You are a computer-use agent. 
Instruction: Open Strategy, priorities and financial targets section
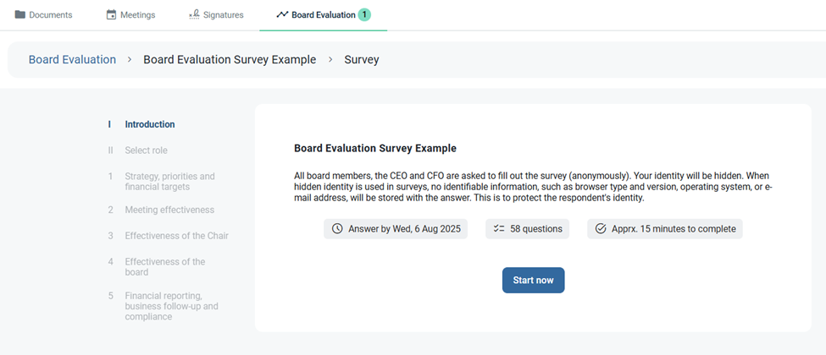pyautogui.click(x=169, y=182)
